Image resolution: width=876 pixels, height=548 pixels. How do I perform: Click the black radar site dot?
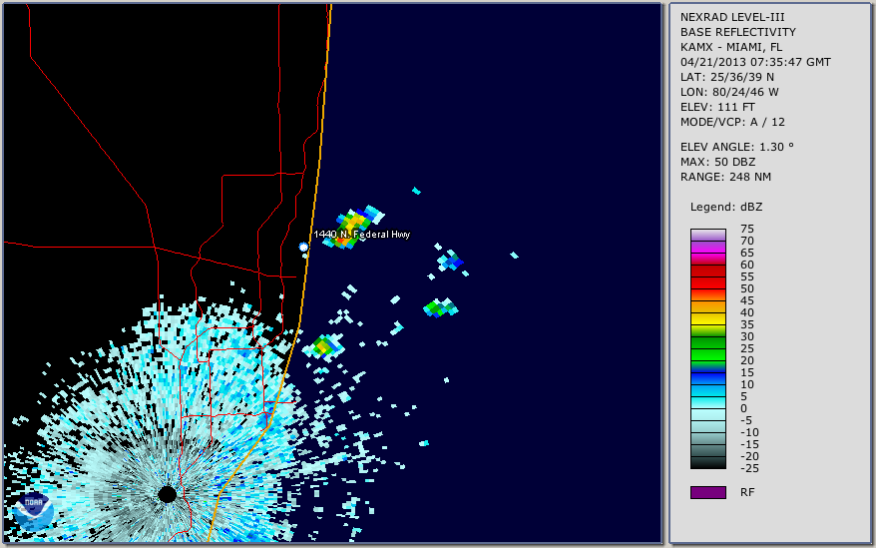[167, 494]
